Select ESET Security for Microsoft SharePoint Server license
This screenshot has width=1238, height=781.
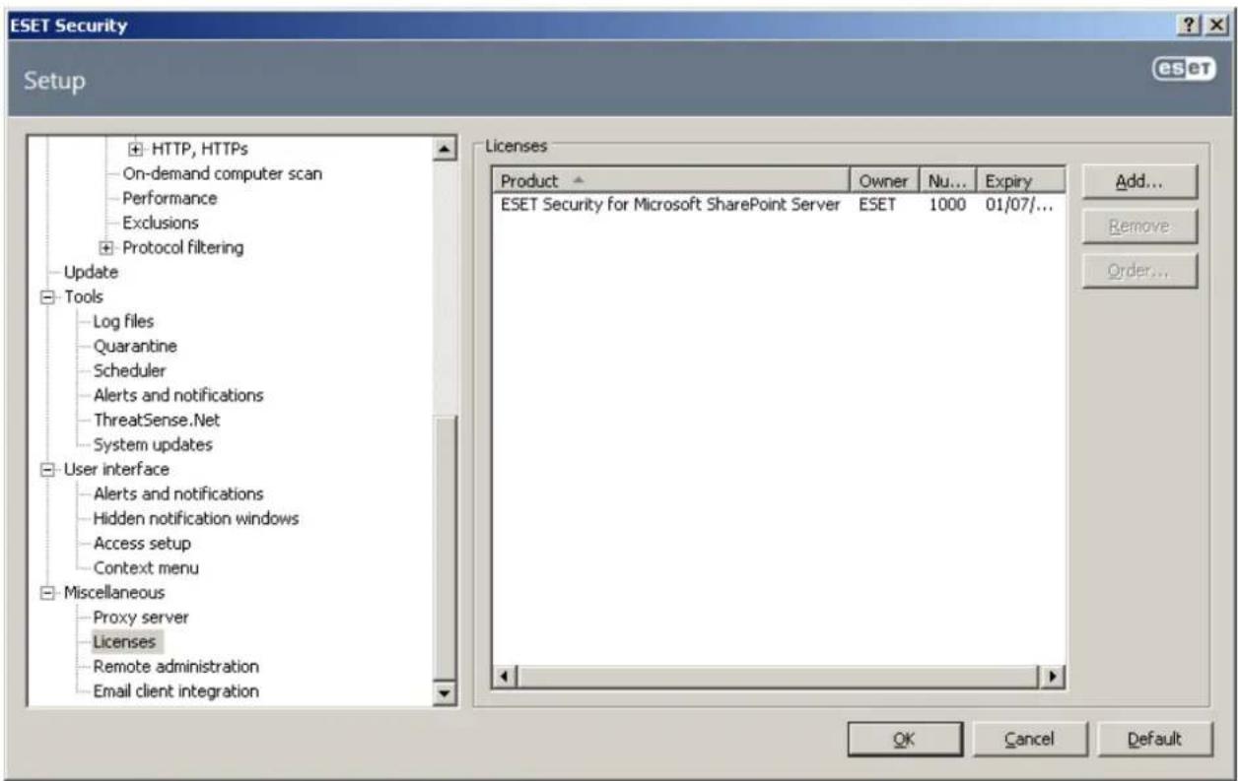coord(670,204)
